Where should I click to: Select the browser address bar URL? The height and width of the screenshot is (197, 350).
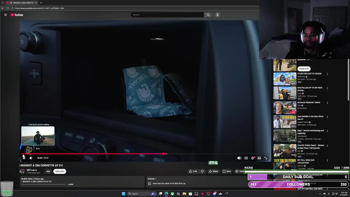pyautogui.click(x=39, y=8)
